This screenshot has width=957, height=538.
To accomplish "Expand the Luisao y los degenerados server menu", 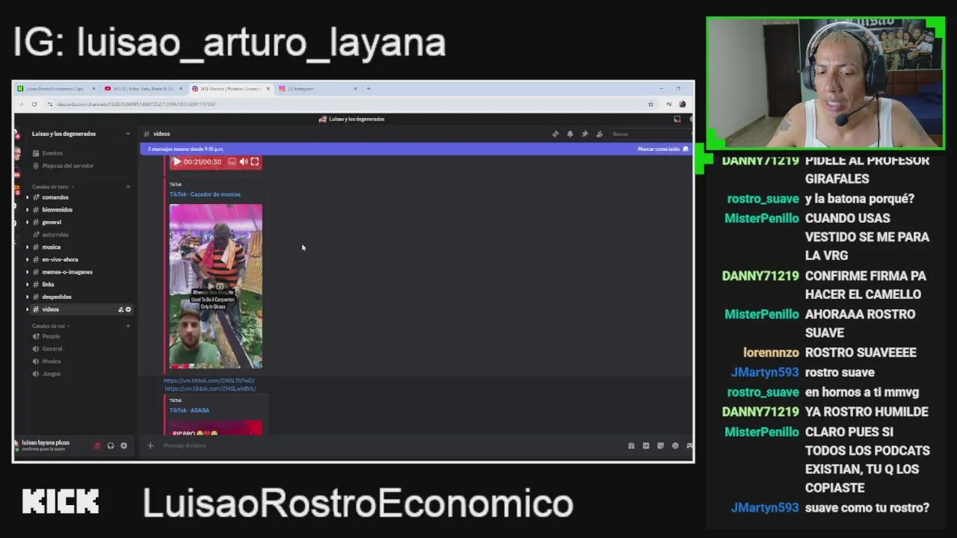I will (80, 134).
